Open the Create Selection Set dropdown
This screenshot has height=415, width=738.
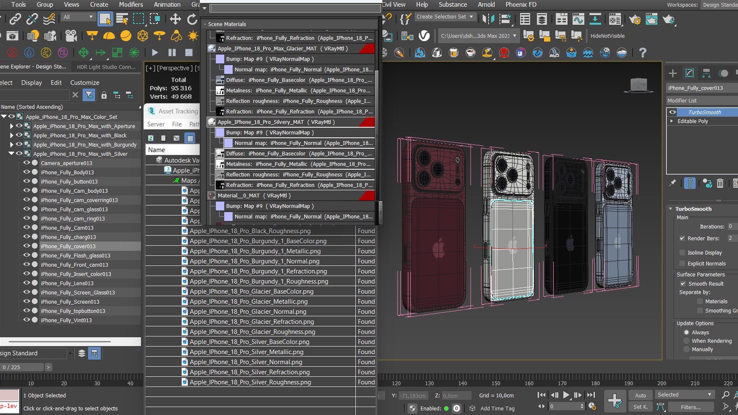445,17
